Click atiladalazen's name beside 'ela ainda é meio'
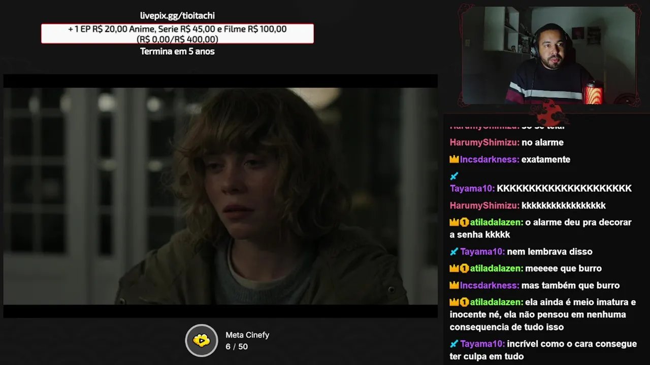Viewport: 650px width, 365px height. (496, 302)
